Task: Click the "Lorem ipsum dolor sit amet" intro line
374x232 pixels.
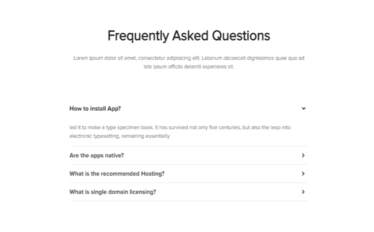Action: 189,58
